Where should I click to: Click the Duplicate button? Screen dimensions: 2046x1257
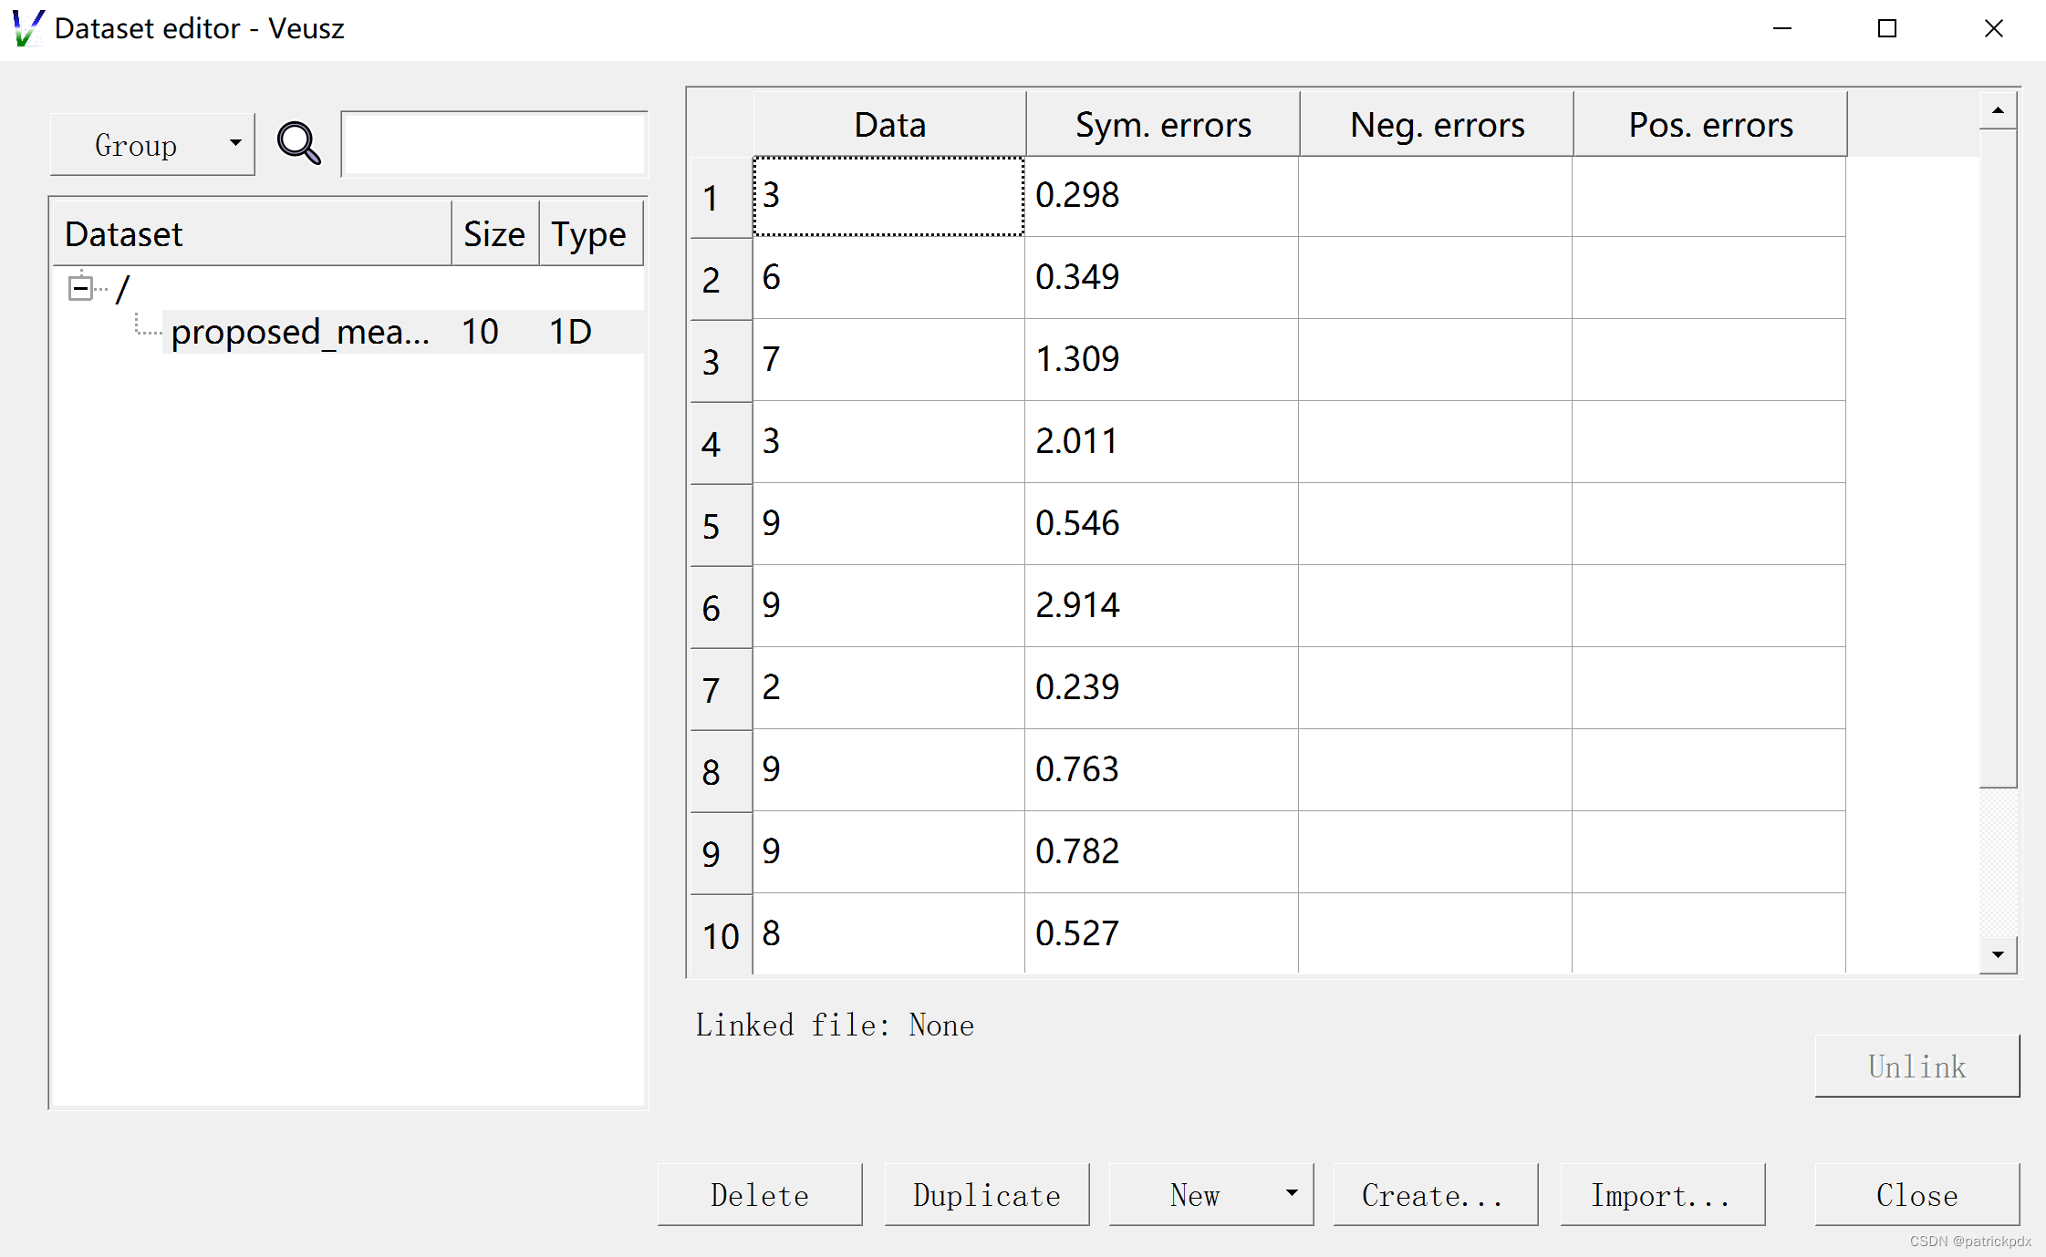pyautogui.click(x=986, y=1194)
